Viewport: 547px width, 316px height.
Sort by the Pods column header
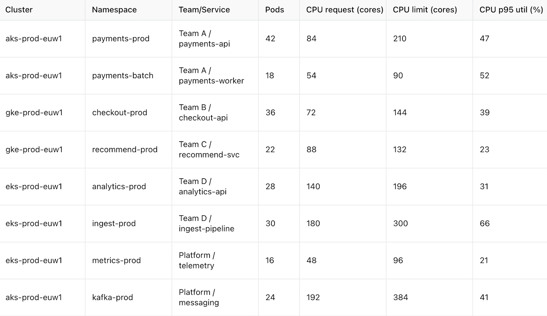[x=275, y=10]
